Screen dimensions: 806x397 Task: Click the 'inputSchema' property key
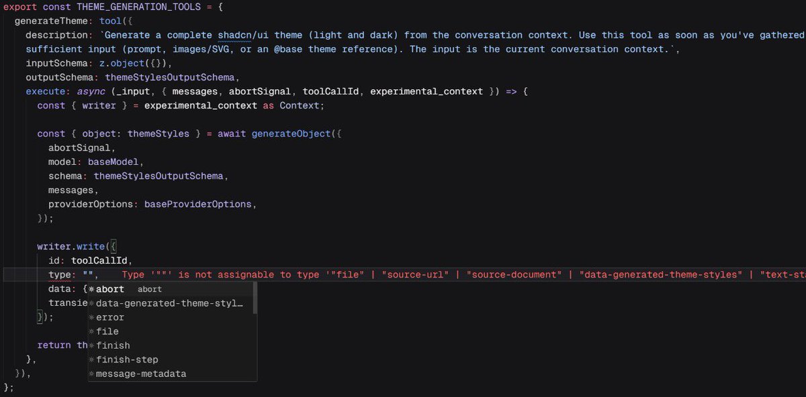pyautogui.click(x=56, y=63)
